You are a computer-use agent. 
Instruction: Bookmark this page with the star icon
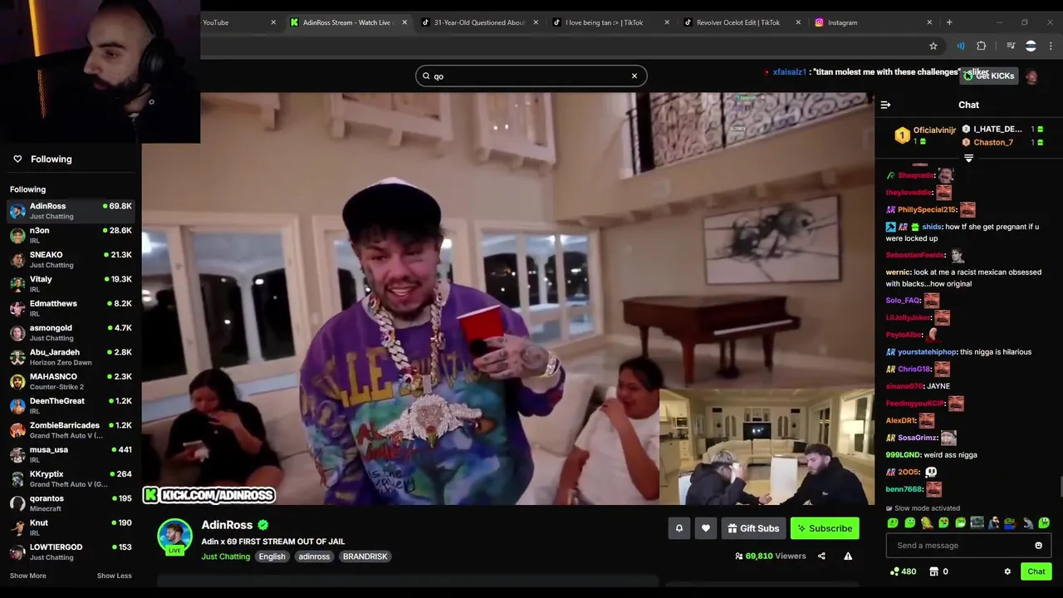933,46
